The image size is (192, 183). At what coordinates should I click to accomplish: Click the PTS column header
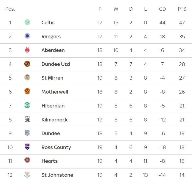[182, 9]
